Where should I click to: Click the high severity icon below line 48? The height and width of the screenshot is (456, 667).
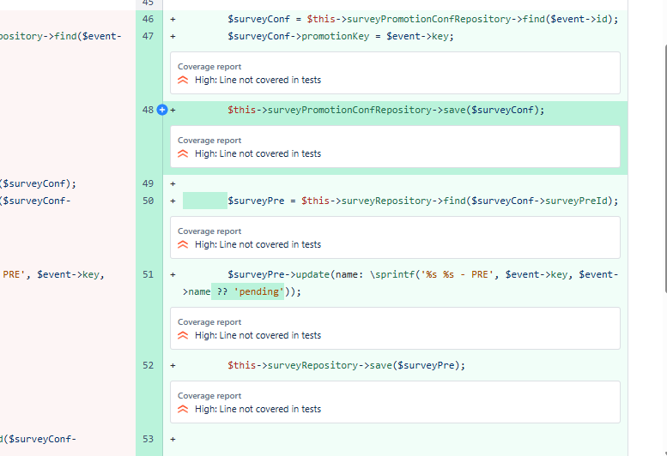pos(183,154)
